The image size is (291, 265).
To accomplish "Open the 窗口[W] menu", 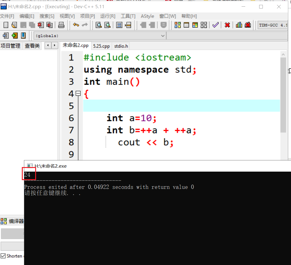I will [x=168, y=16].
